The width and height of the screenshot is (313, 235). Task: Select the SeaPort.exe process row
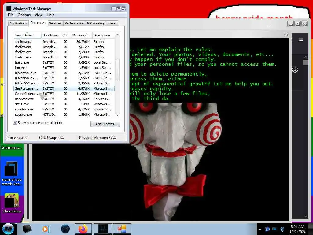[64, 88]
